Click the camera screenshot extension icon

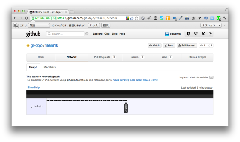coord(187,18)
